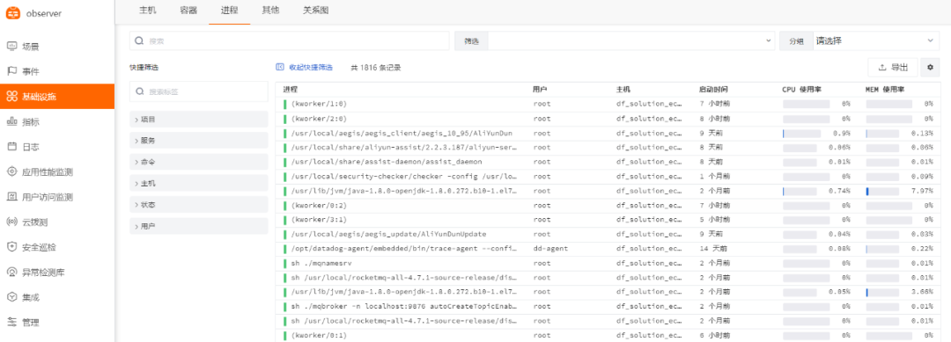Click the 收起快捷筛选 collapse icon
The width and height of the screenshot is (951, 342).
click(280, 67)
